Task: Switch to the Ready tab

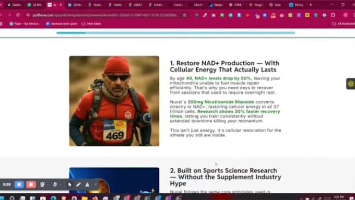Action: (x=216, y=5)
